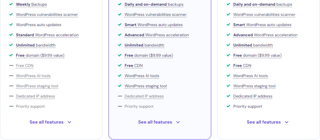Click Daily and on-demand backups in middle plan
The height and width of the screenshot is (140, 320).
point(154,4)
